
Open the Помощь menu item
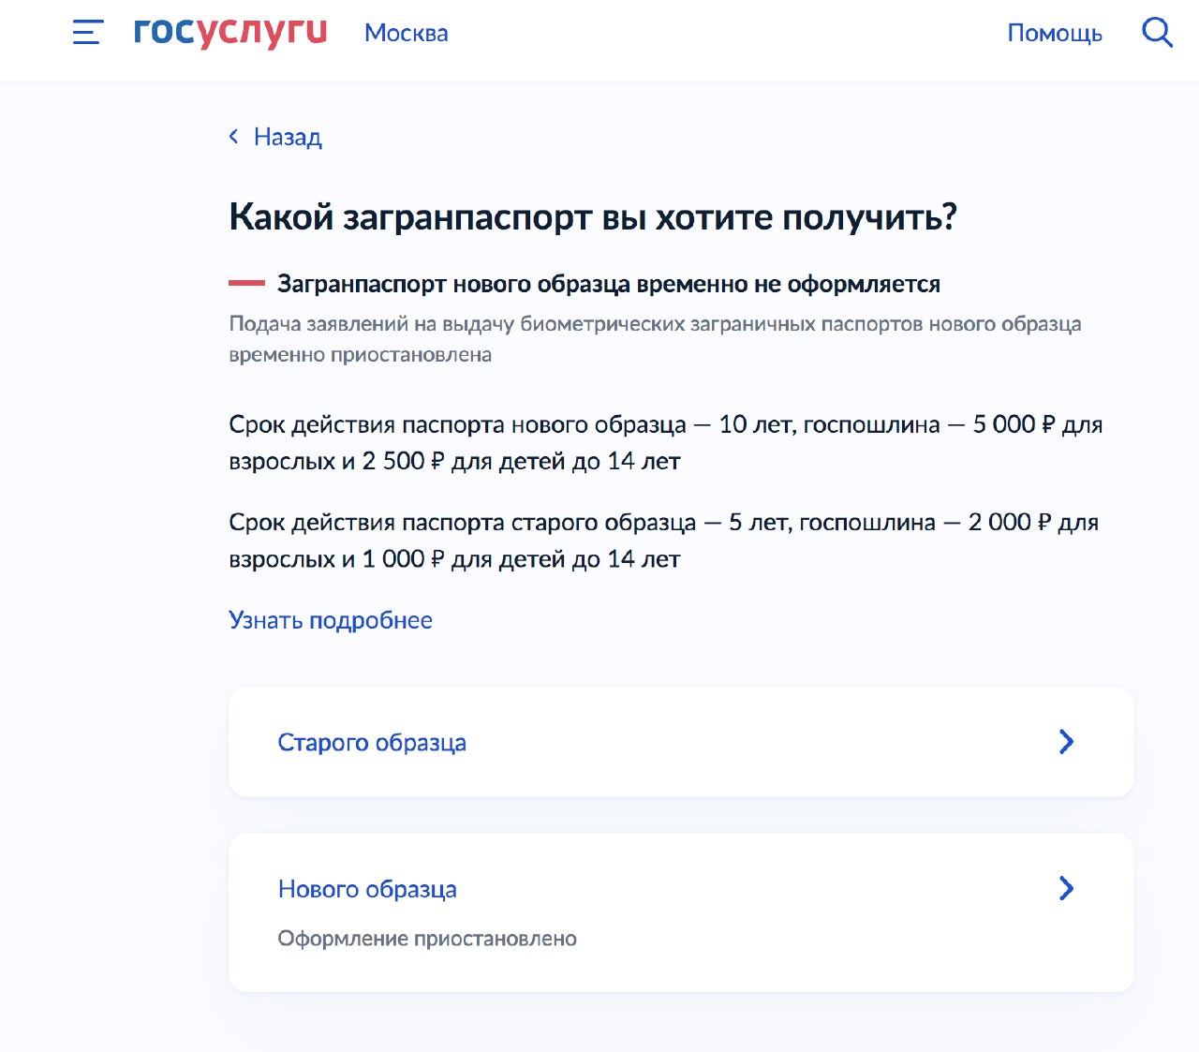pyautogui.click(x=1055, y=34)
